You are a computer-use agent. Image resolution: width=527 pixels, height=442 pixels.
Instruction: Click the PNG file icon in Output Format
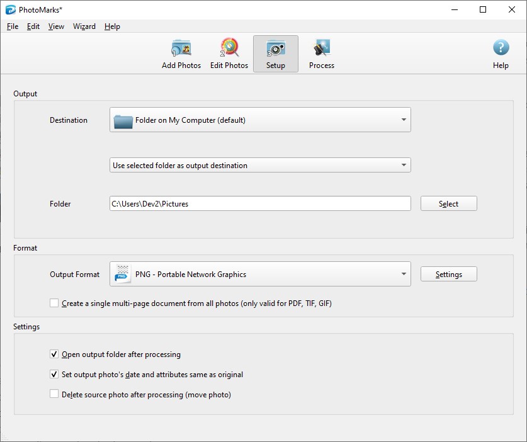(123, 275)
